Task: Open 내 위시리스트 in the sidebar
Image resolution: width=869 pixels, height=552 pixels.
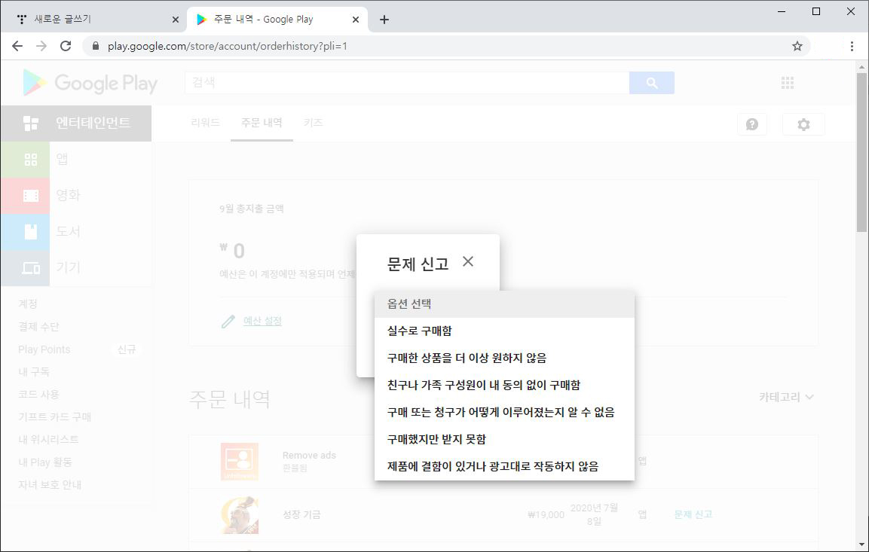Action: tap(48, 439)
